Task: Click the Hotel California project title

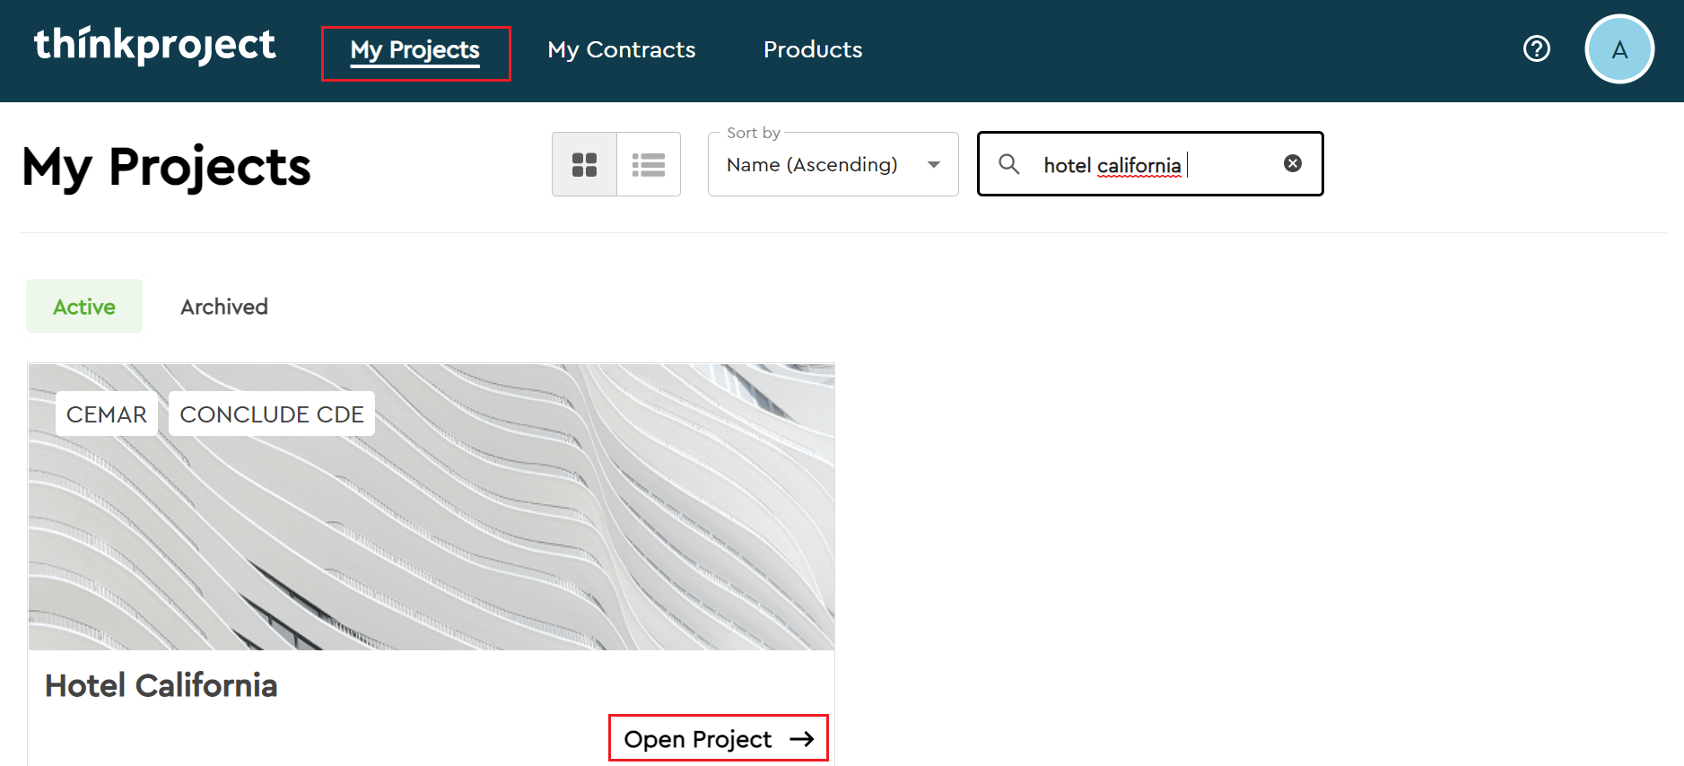Action: pos(161,685)
